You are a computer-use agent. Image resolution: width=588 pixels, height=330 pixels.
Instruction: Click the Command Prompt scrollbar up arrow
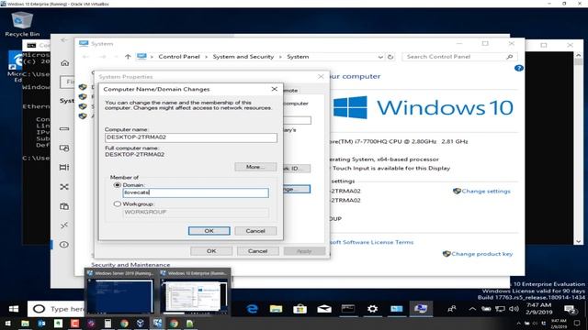[x=578, y=55]
